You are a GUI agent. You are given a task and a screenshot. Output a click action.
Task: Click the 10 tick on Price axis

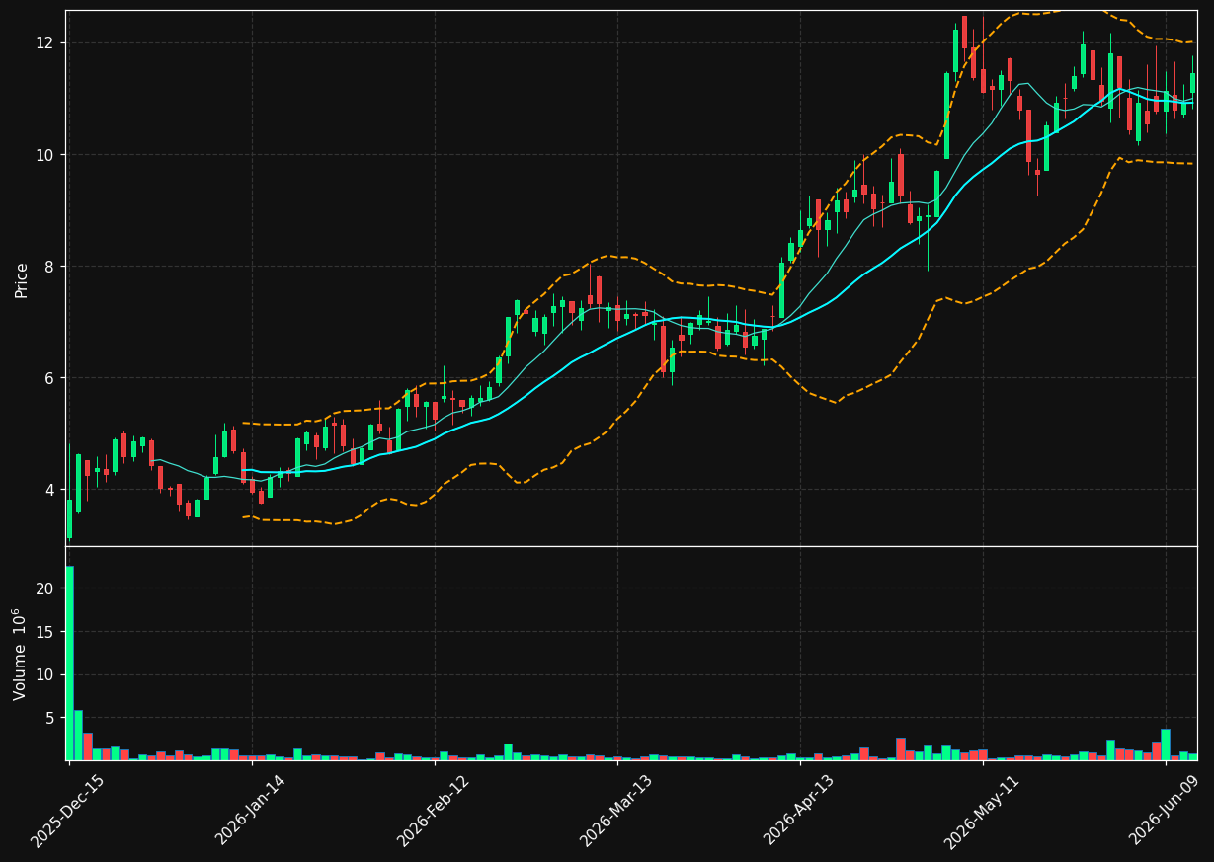pyautogui.click(x=46, y=155)
